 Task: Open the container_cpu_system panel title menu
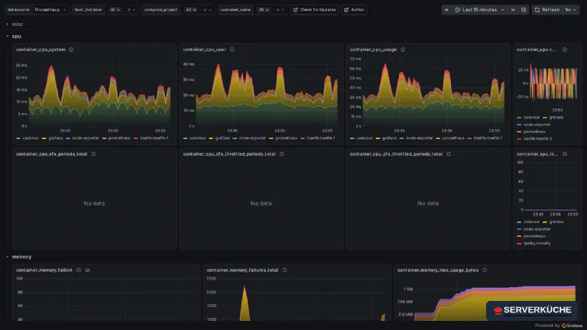[41, 50]
